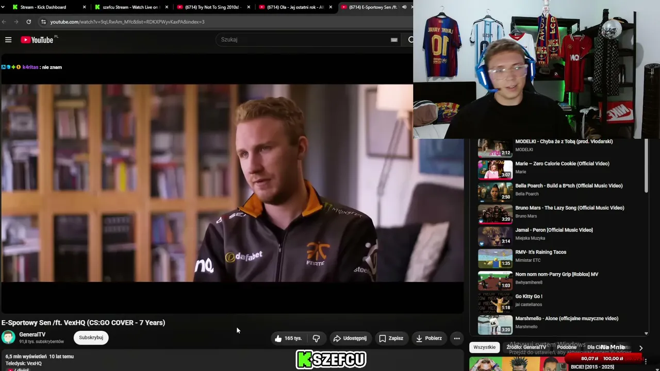This screenshot has width=660, height=371.
Task: Play MODELKI - Chyba że z Tobą thumbnail
Action: [x=495, y=147]
